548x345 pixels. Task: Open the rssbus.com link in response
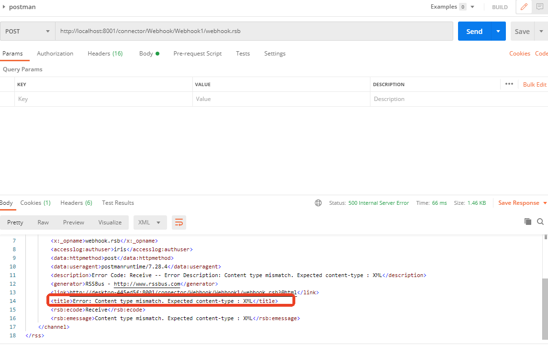[x=147, y=284]
